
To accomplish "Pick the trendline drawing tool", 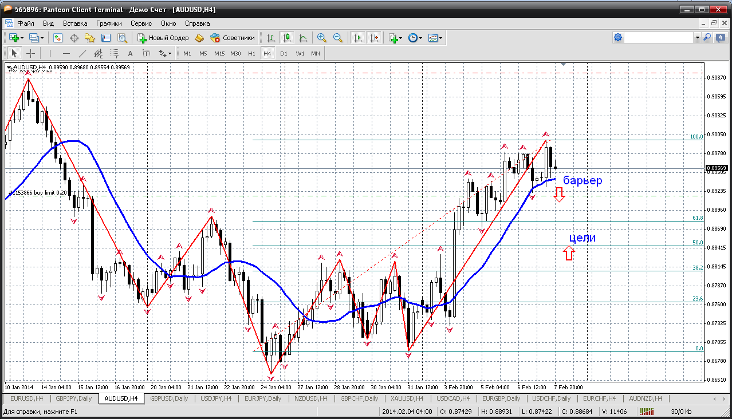I will [x=82, y=53].
